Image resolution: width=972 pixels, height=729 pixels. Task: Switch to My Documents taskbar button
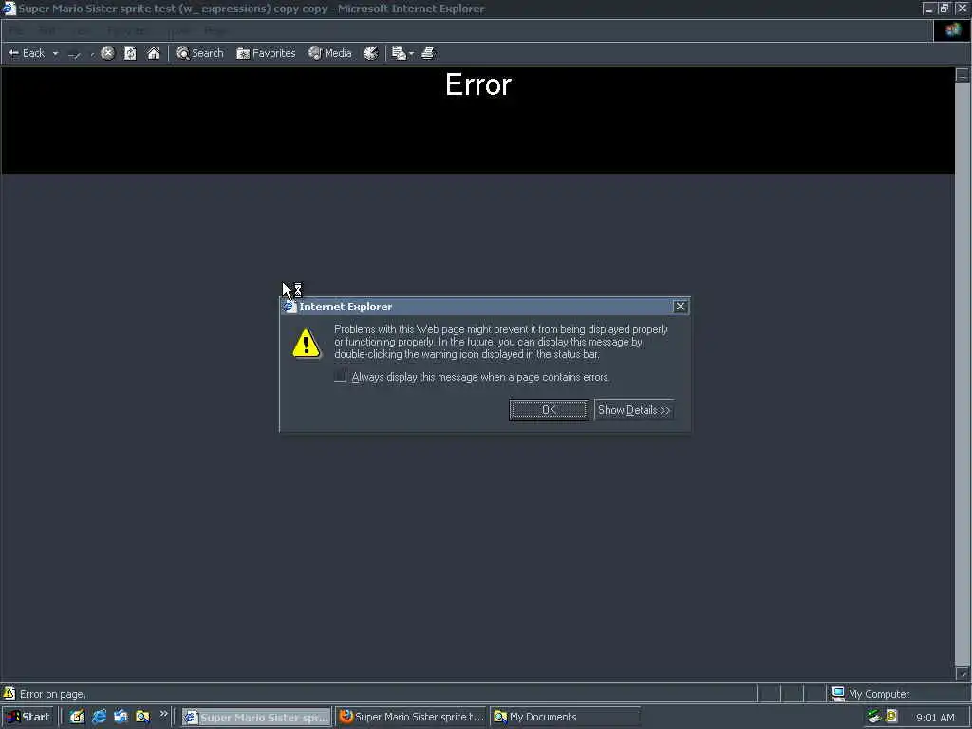pyautogui.click(x=565, y=718)
